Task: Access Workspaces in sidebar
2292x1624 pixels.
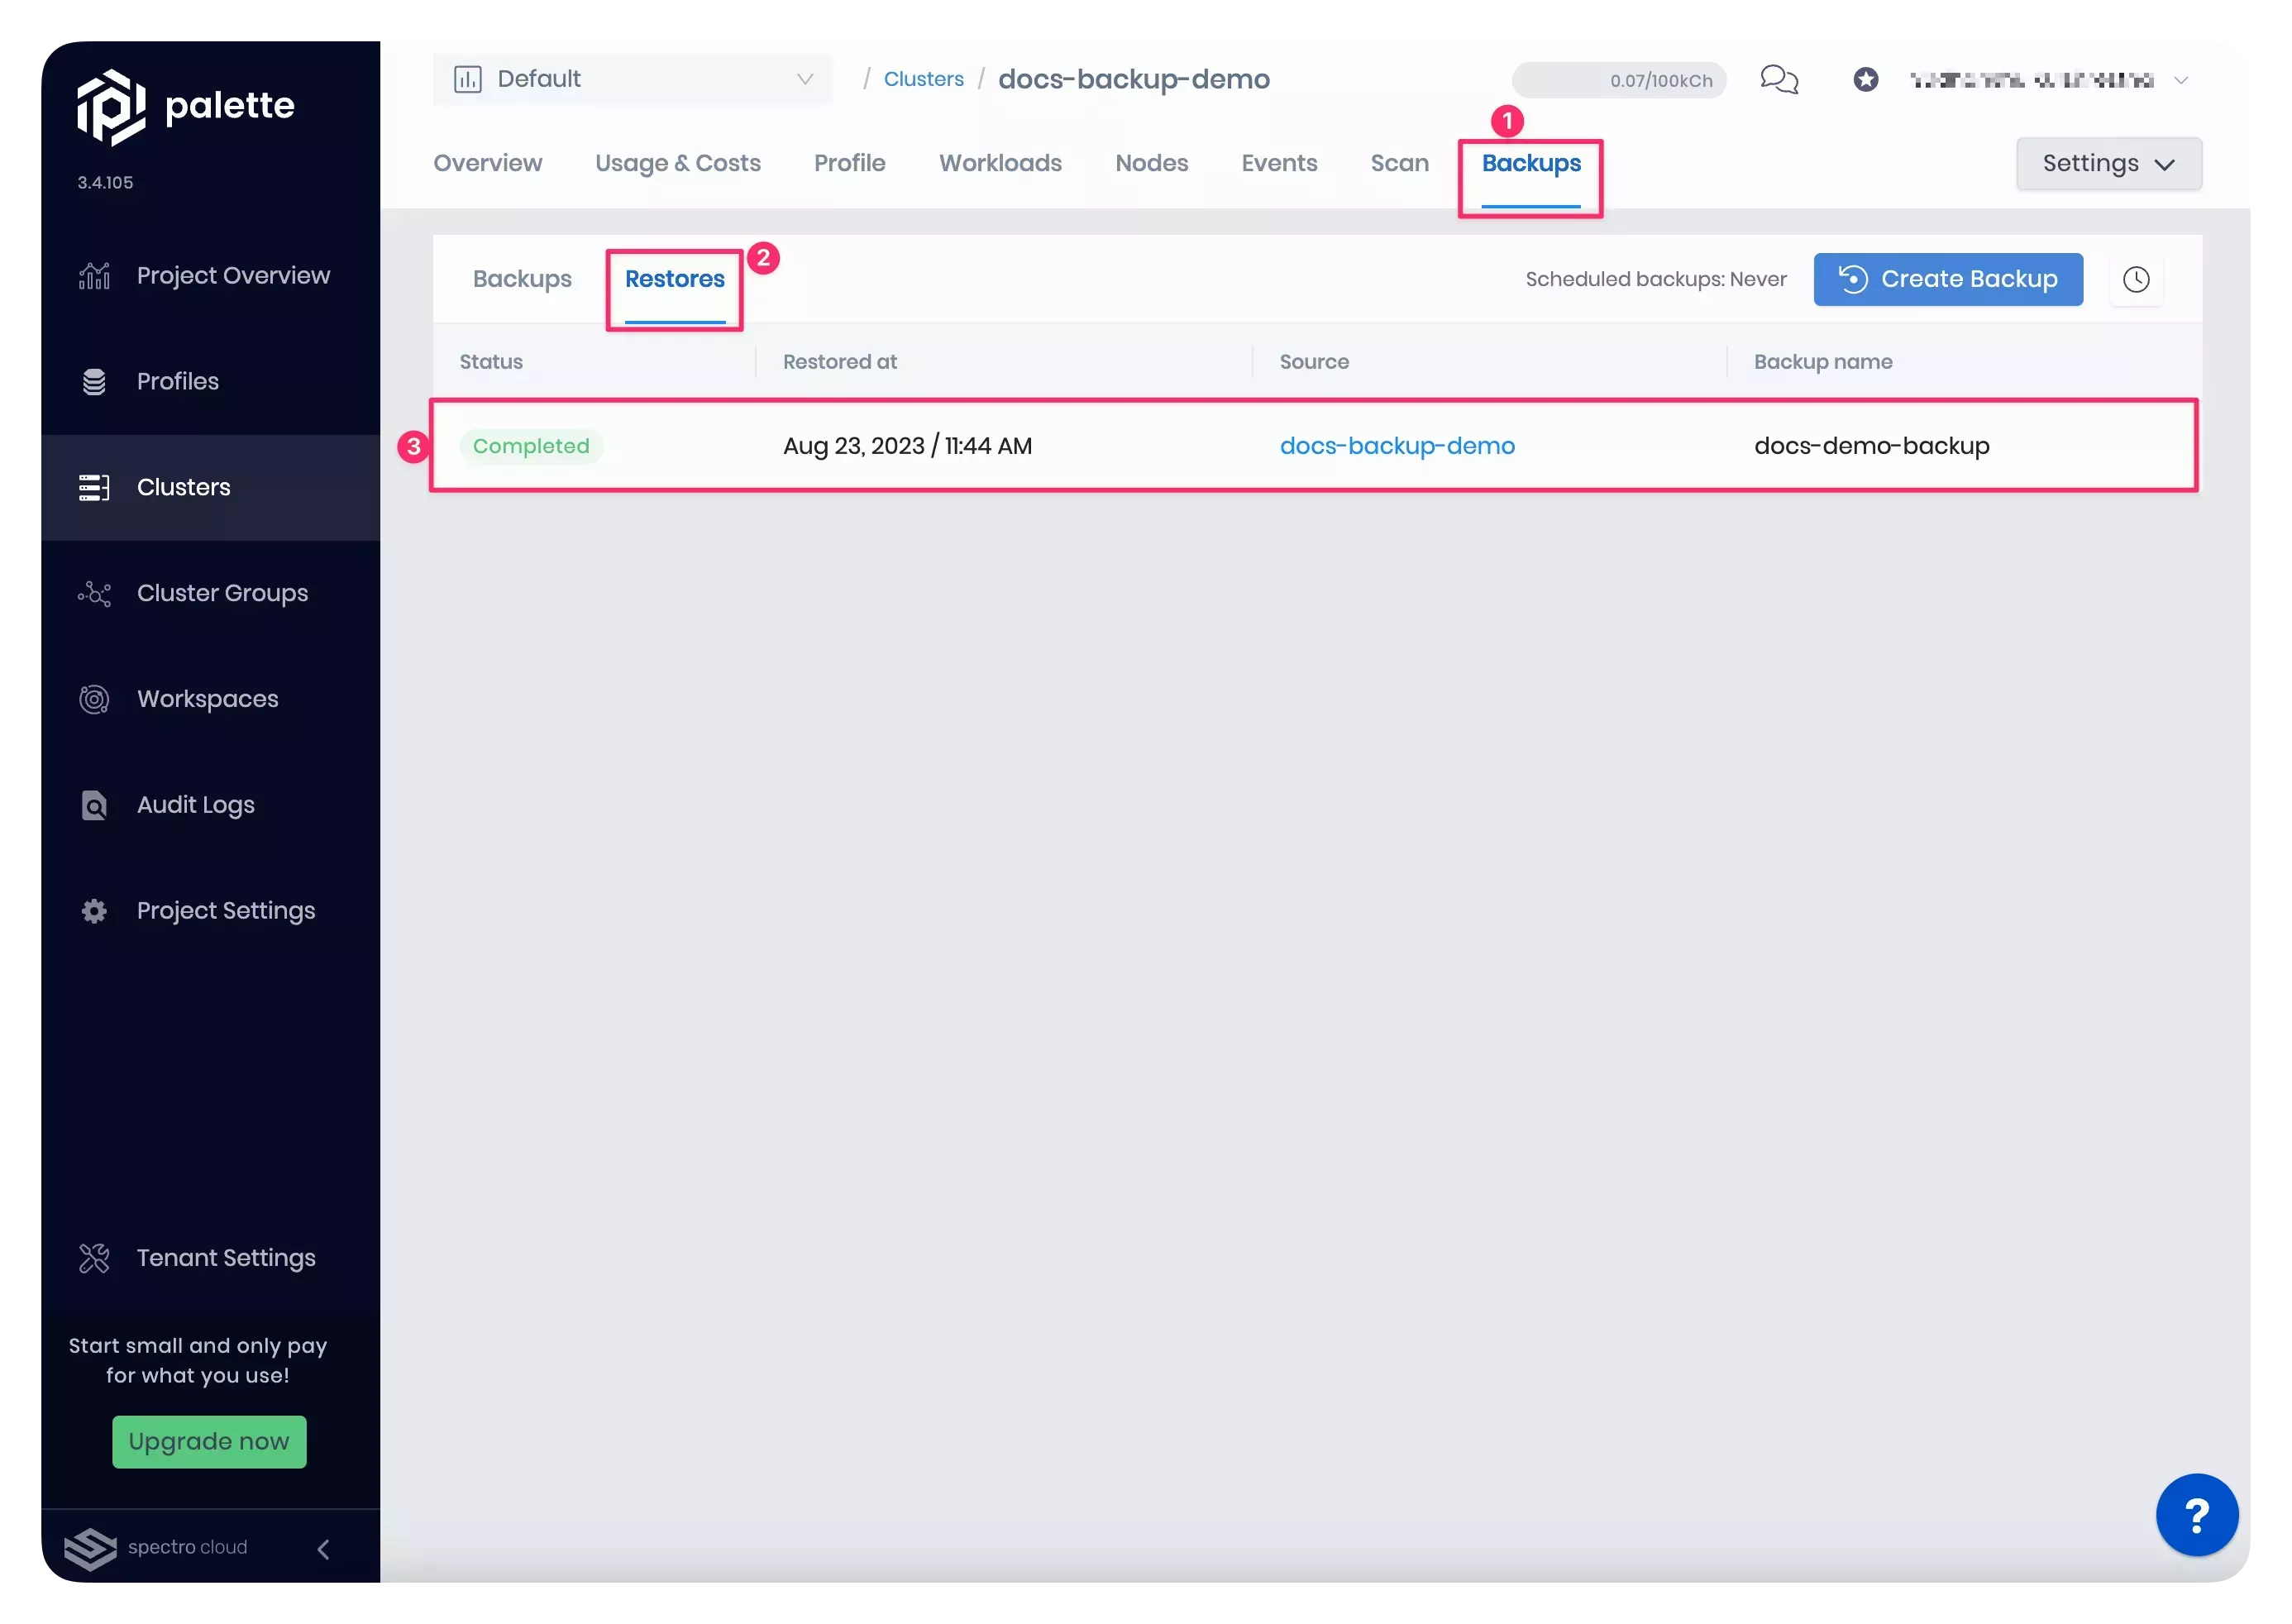Action: pos(208,698)
